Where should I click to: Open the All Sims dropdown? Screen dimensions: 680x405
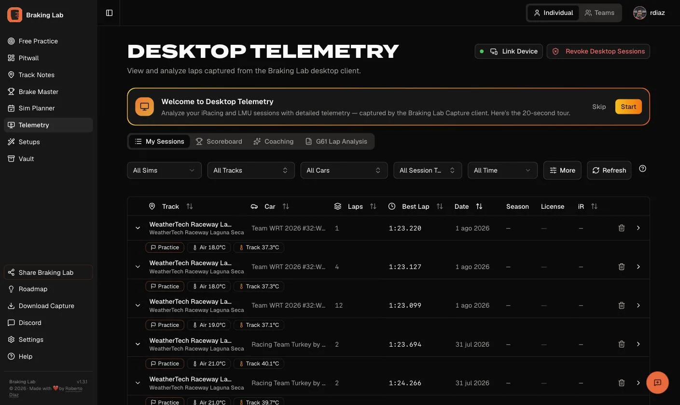pos(164,170)
